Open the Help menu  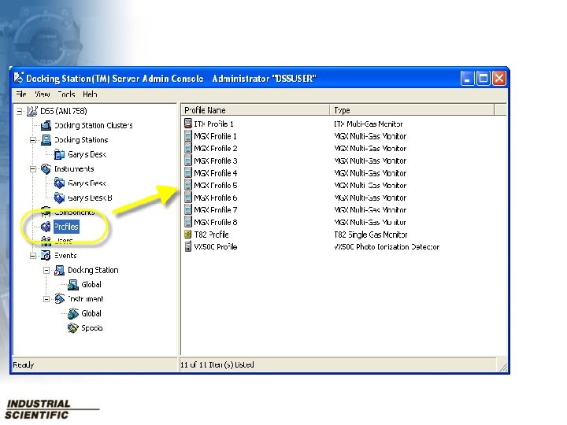point(90,94)
